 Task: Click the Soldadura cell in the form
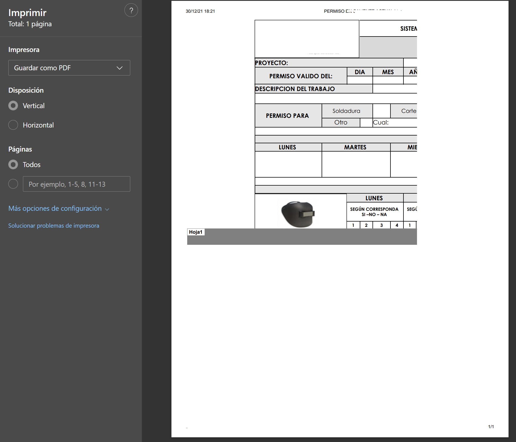pos(346,111)
